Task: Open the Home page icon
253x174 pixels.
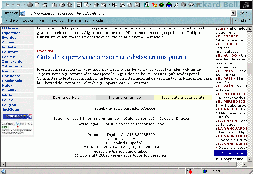Action: (x=45, y=5)
